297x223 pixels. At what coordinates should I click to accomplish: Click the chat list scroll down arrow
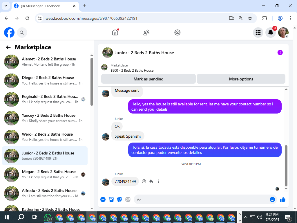[x=92, y=208]
